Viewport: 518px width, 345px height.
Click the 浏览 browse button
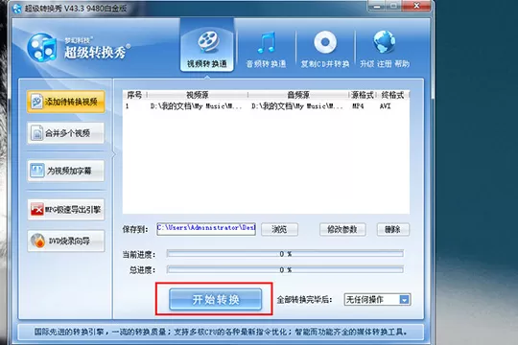point(279,229)
